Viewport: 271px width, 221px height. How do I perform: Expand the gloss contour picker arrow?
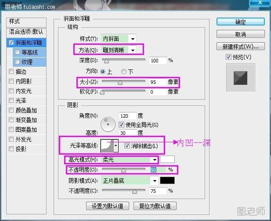[116, 146]
